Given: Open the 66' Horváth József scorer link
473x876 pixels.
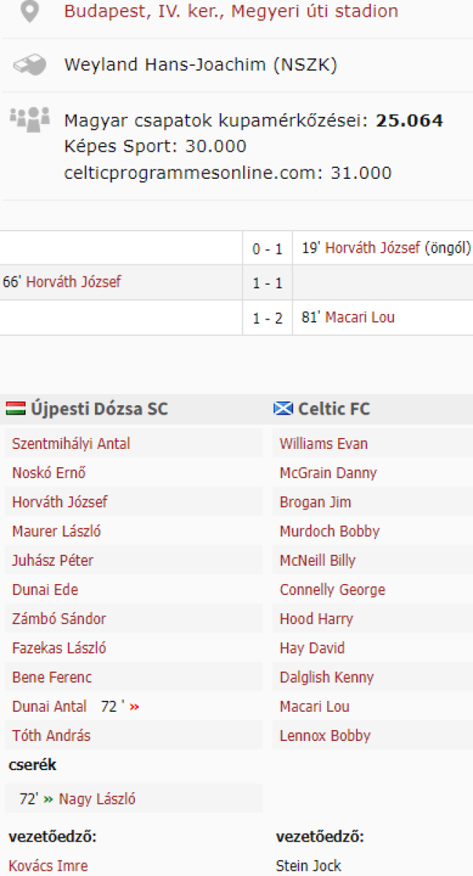Looking at the screenshot, I should 74,282.
